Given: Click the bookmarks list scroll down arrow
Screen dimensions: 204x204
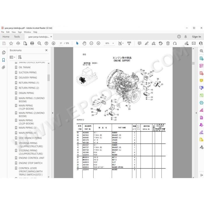Looking at the screenshot, I should click(x=49, y=177).
